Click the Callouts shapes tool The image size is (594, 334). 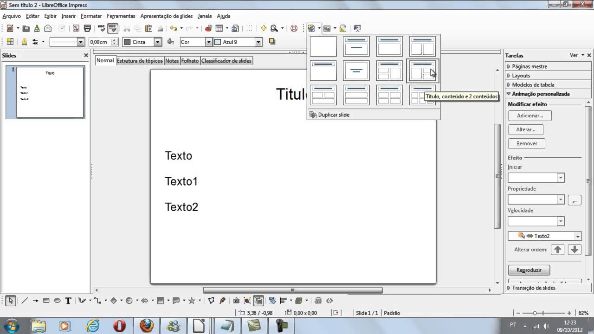pos(176,301)
